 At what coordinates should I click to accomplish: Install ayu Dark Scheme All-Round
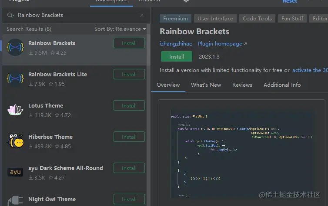click(x=129, y=168)
